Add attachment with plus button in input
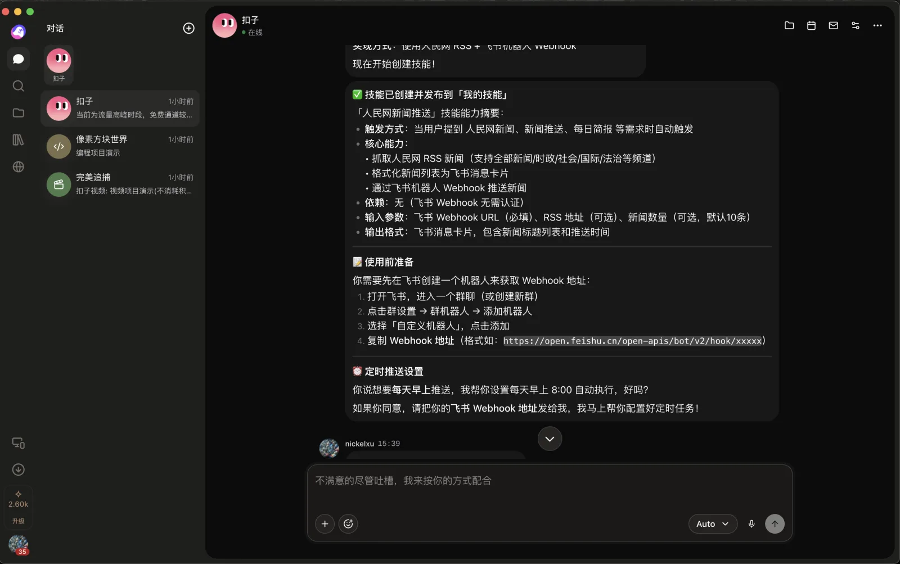Viewport: 900px width, 564px height. tap(325, 524)
